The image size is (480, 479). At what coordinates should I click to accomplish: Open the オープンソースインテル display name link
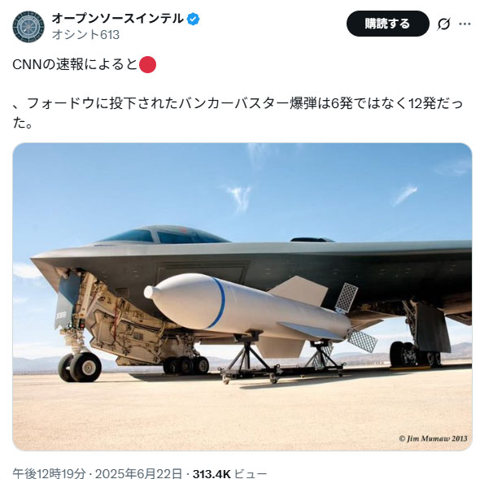(x=117, y=19)
